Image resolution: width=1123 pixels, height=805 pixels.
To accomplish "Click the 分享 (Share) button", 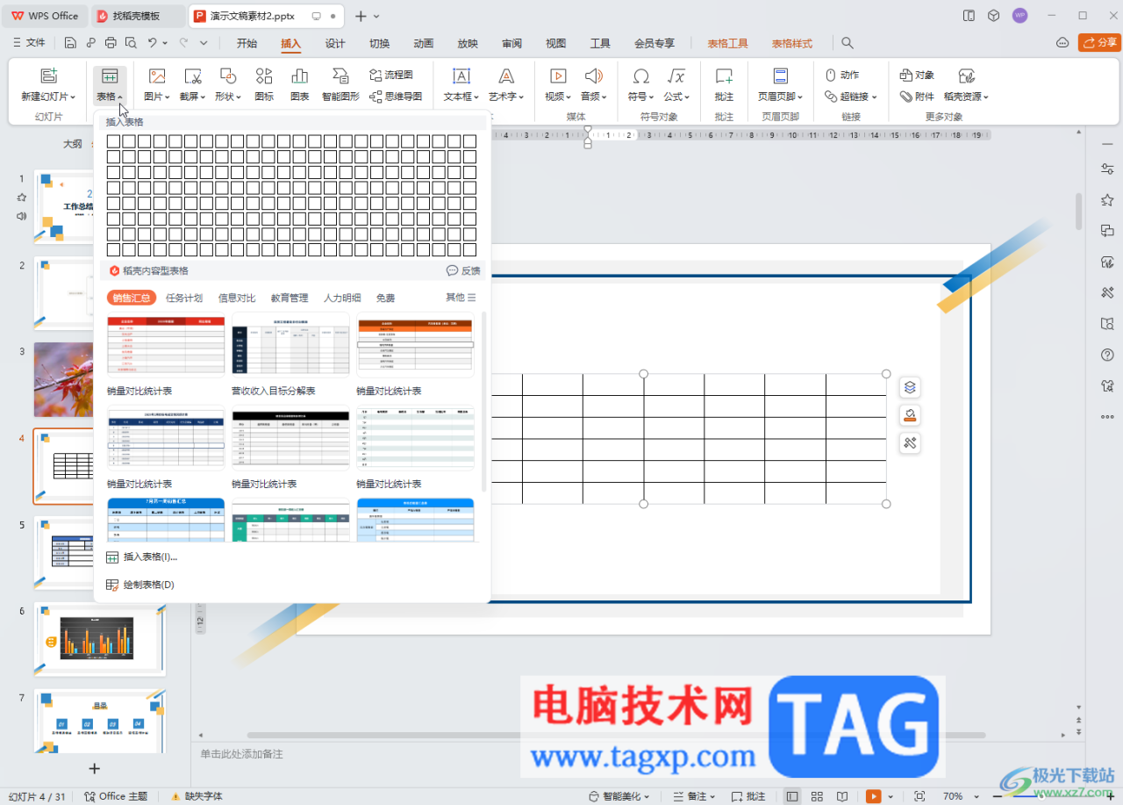I will (1098, 42).
